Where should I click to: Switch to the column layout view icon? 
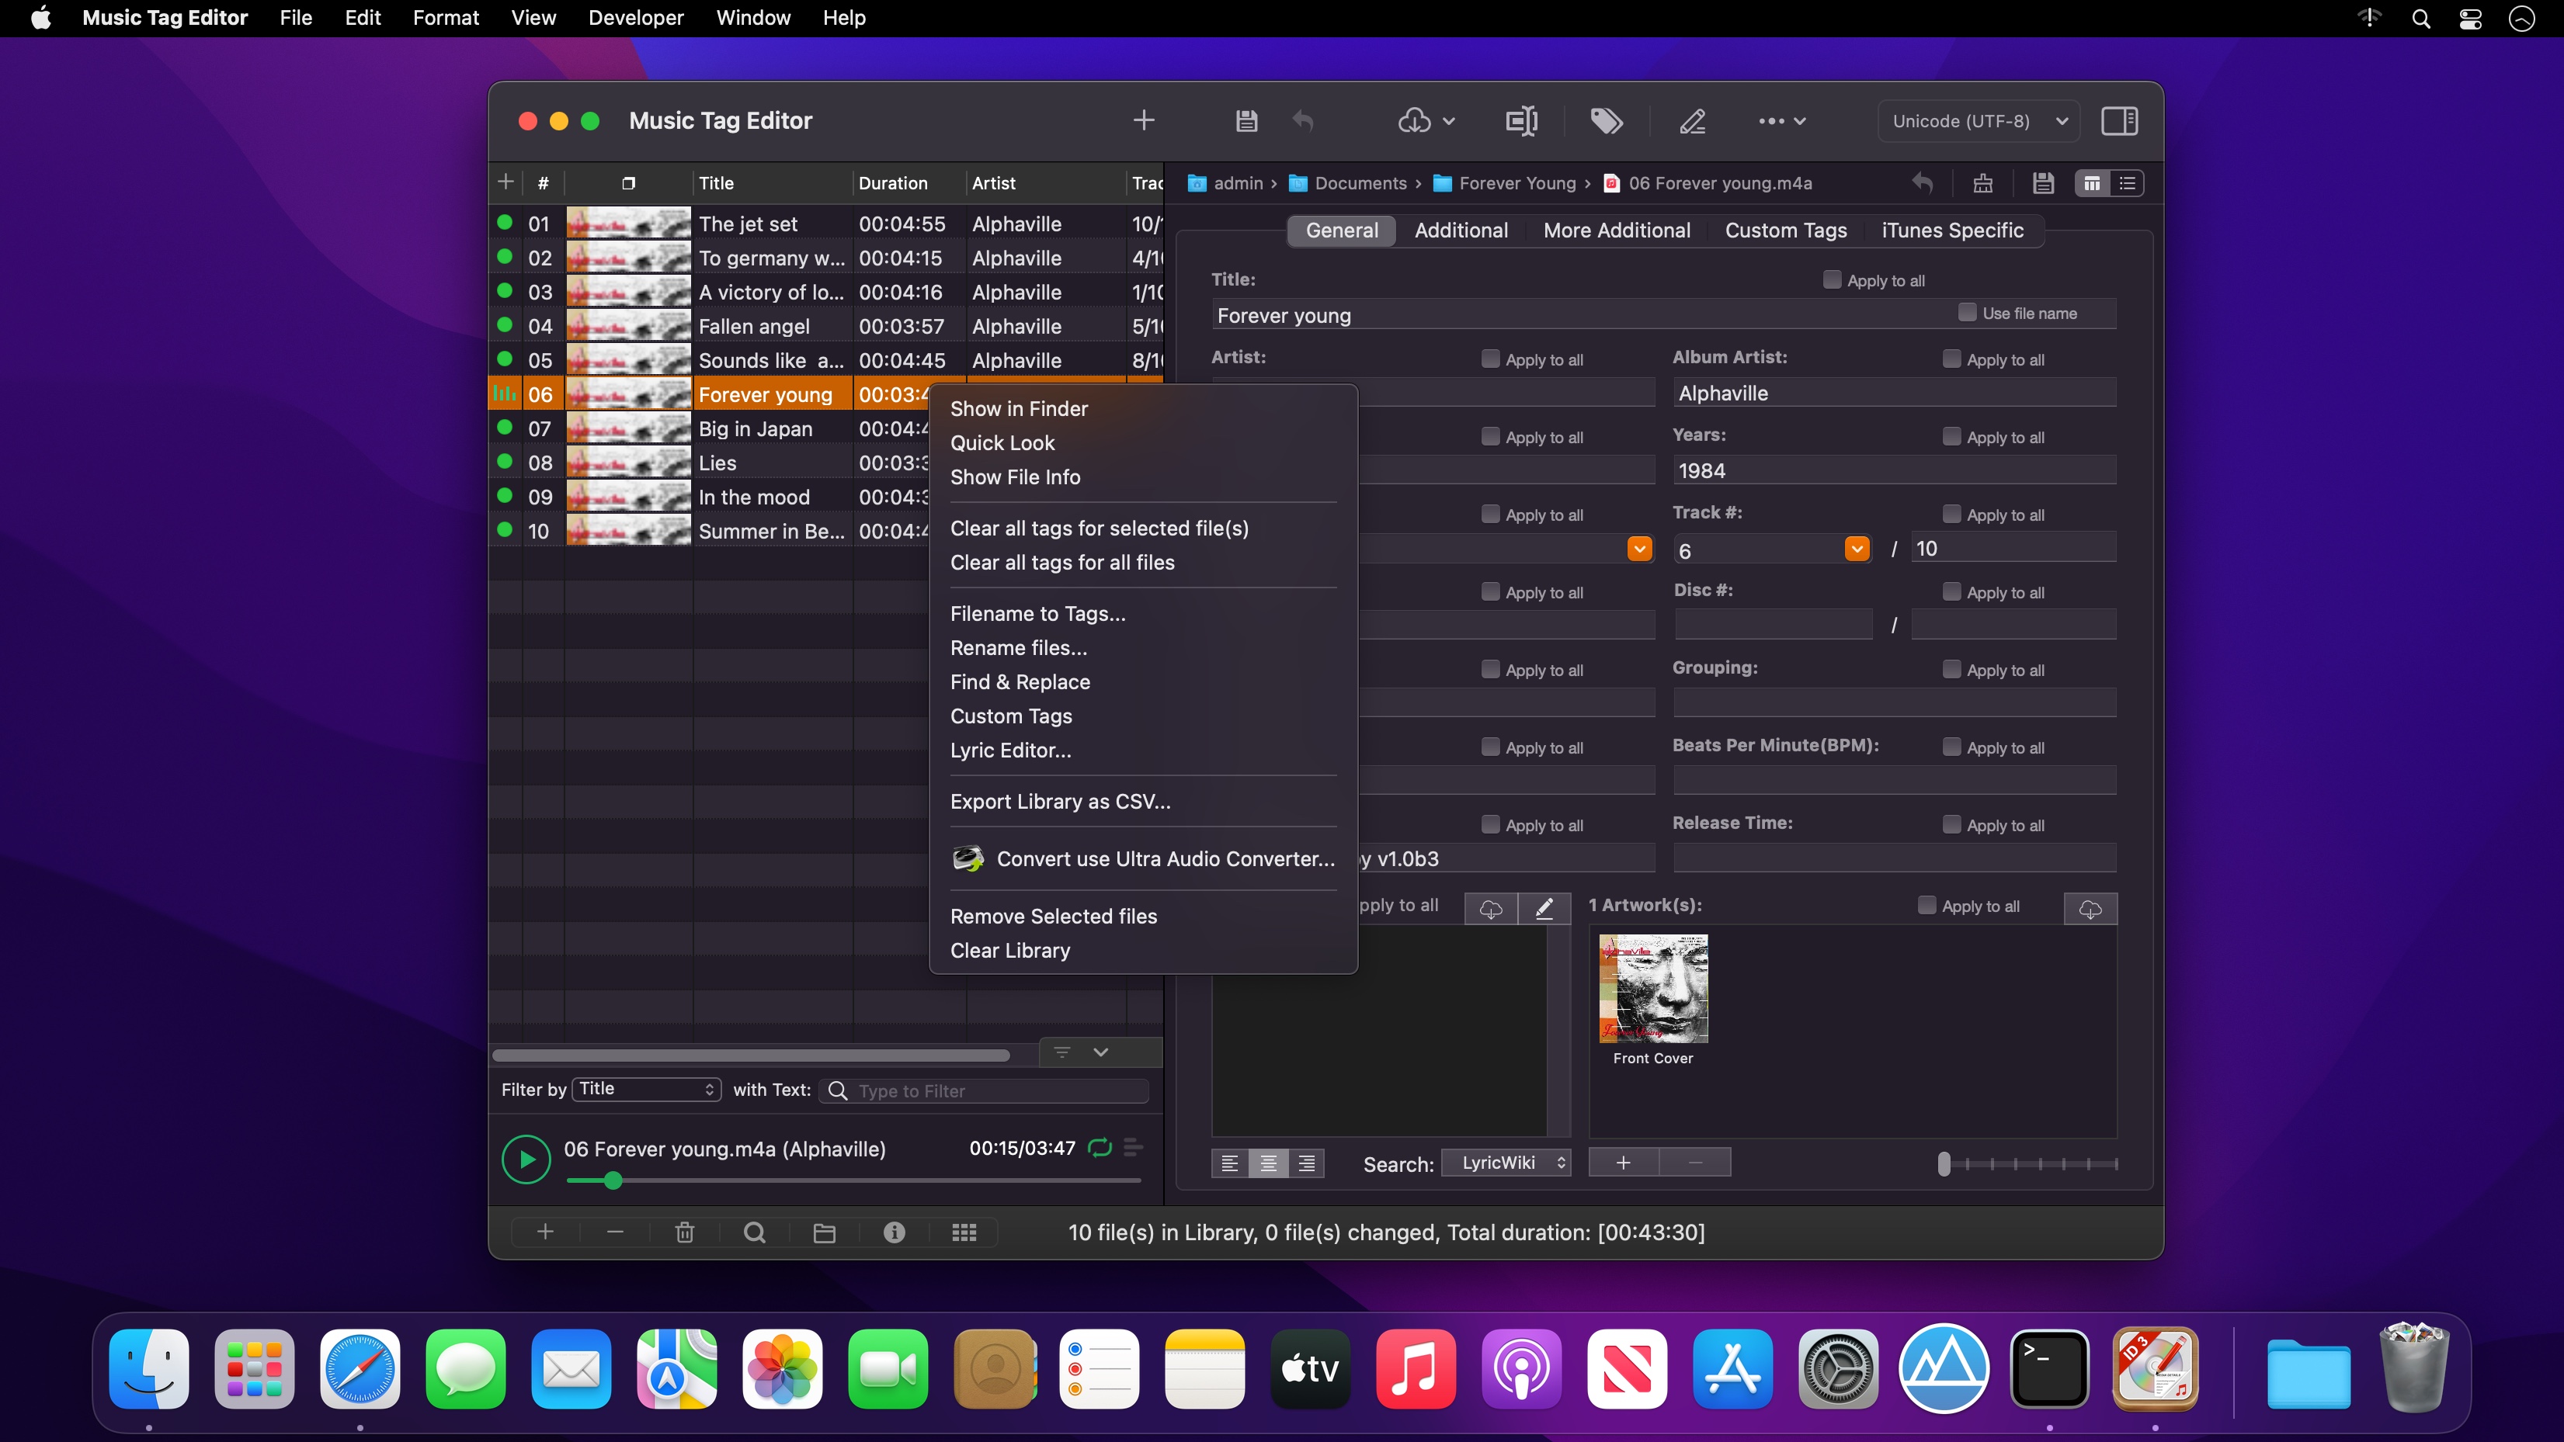2091,183
